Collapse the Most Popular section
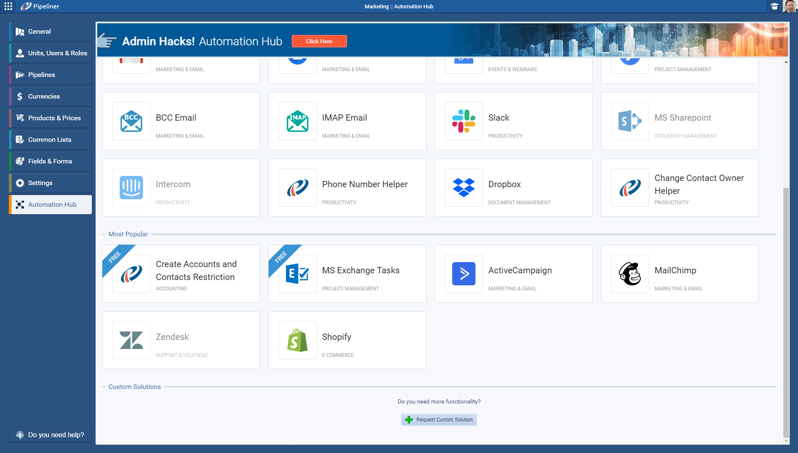 [104, 234]
